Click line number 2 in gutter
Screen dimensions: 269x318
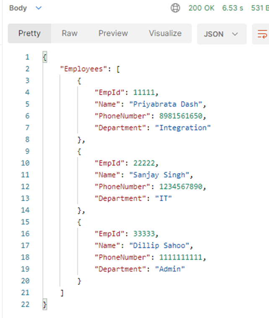click(x=27, y=69)
